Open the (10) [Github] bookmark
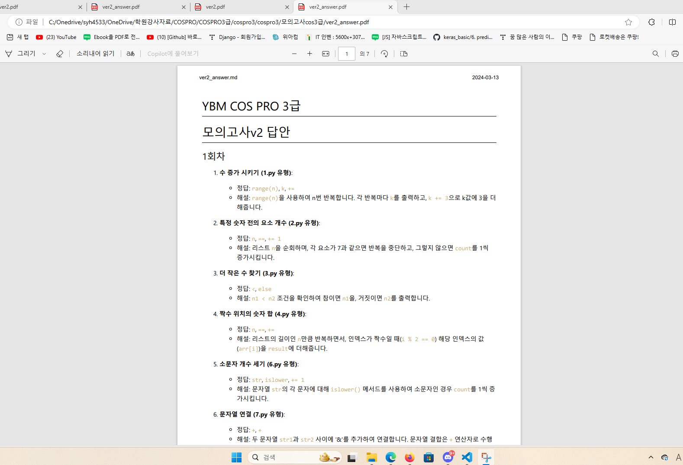Image resolution: width=683 pixels, height=465 pixels. tap(174, 37)
